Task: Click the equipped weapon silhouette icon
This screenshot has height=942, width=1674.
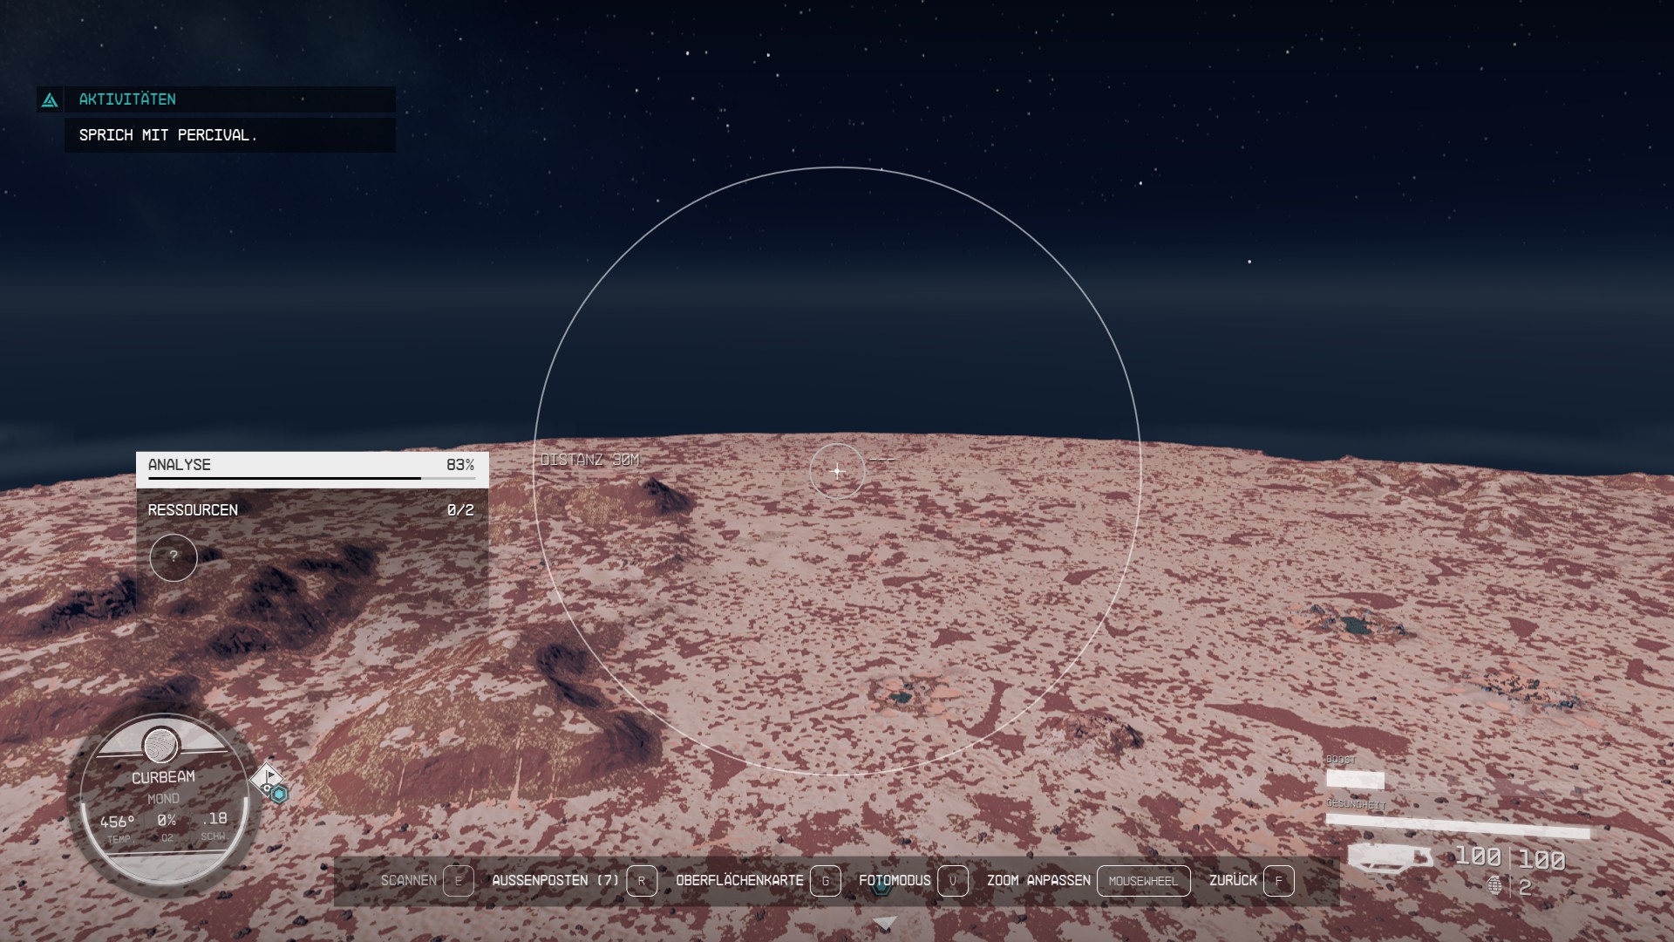Action: 1389,857
